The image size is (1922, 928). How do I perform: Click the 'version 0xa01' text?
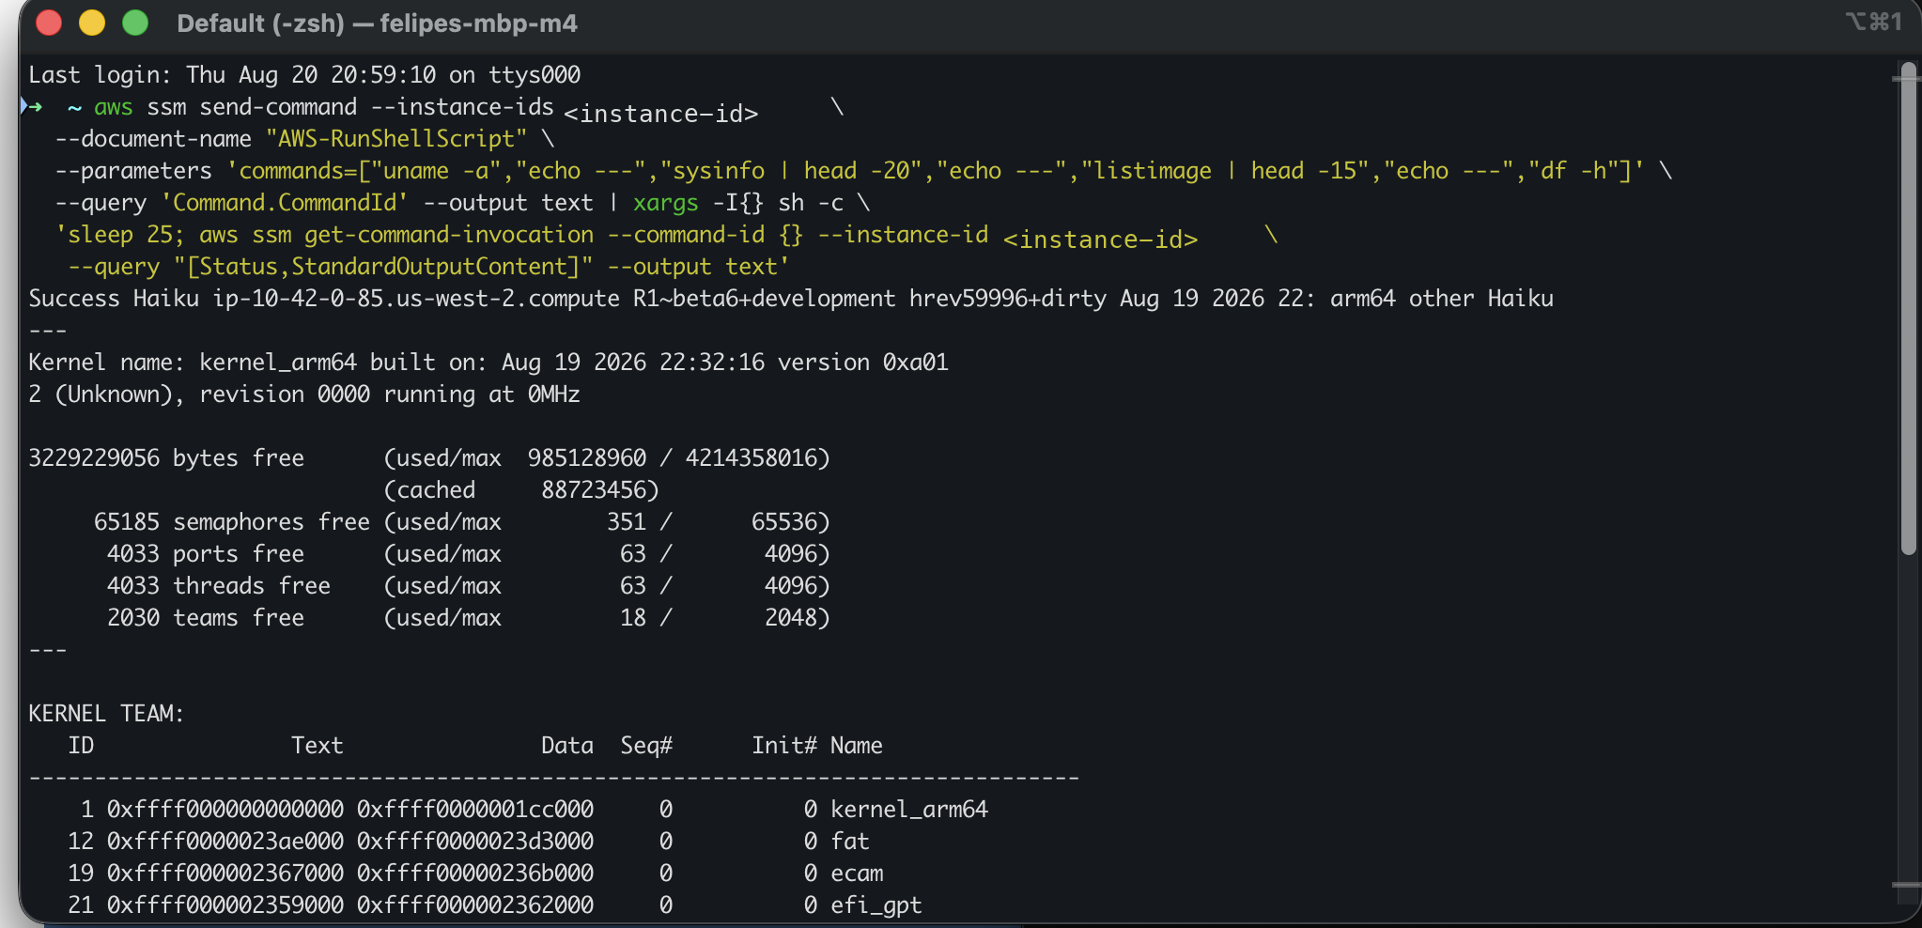[x=862, y=363]
